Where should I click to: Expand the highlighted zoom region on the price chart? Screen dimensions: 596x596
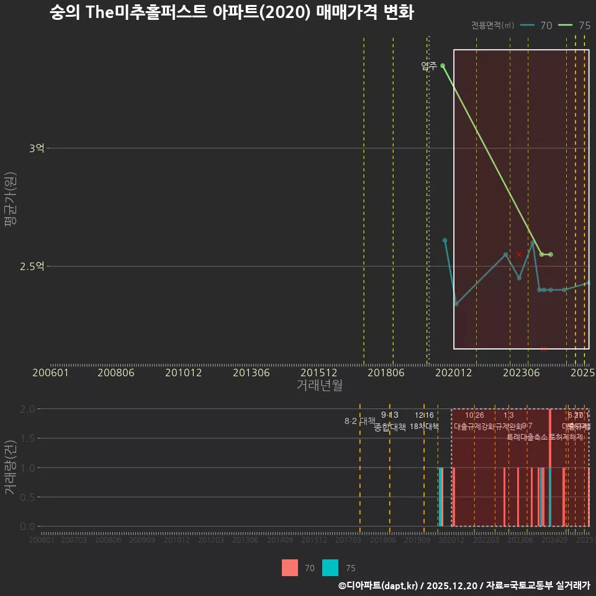click(521, 199)
